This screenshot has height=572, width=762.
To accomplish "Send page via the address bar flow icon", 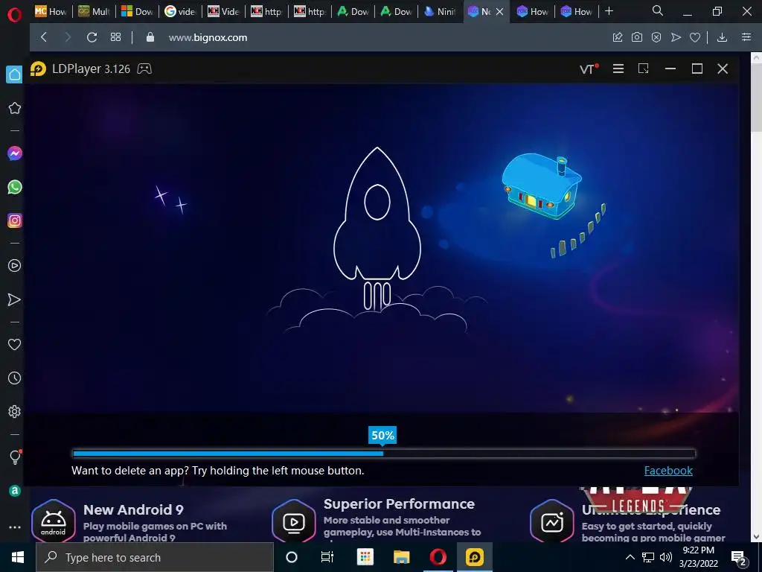I will pos(676,37).
